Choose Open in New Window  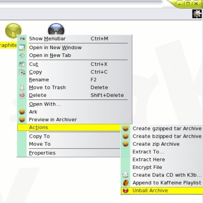[x=75, y=48]
